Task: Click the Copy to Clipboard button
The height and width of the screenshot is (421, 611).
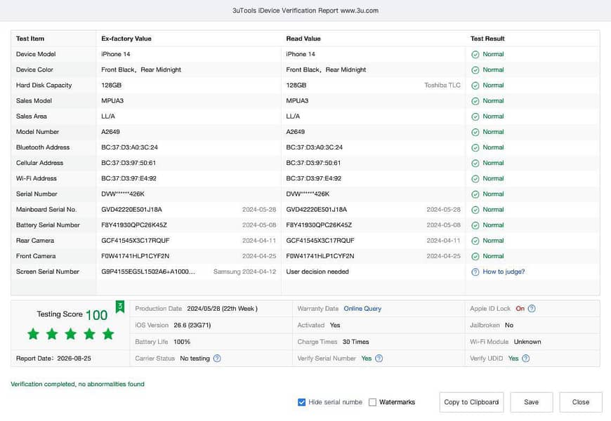Action: 471,402
